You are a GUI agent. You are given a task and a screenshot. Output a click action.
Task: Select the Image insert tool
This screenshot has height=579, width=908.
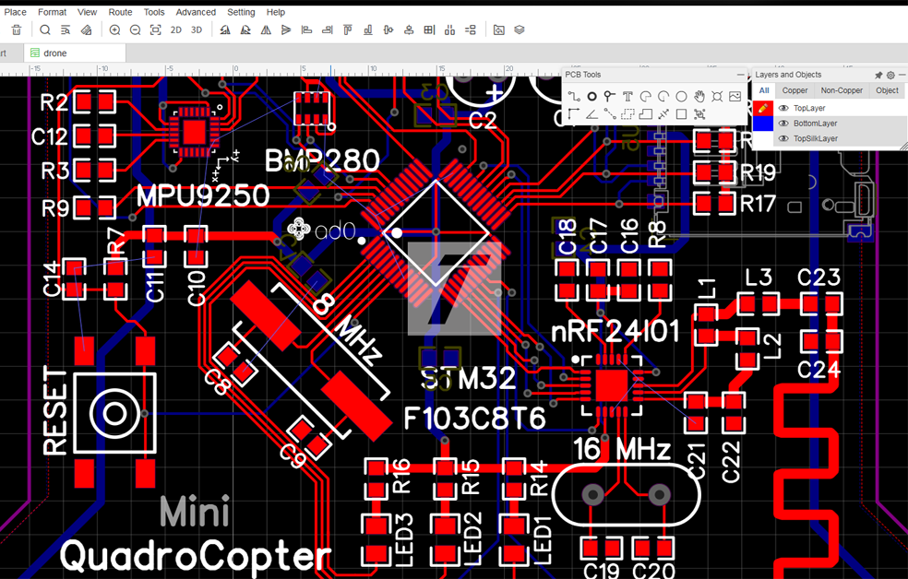pyautogui.click(x=735, y=97)
